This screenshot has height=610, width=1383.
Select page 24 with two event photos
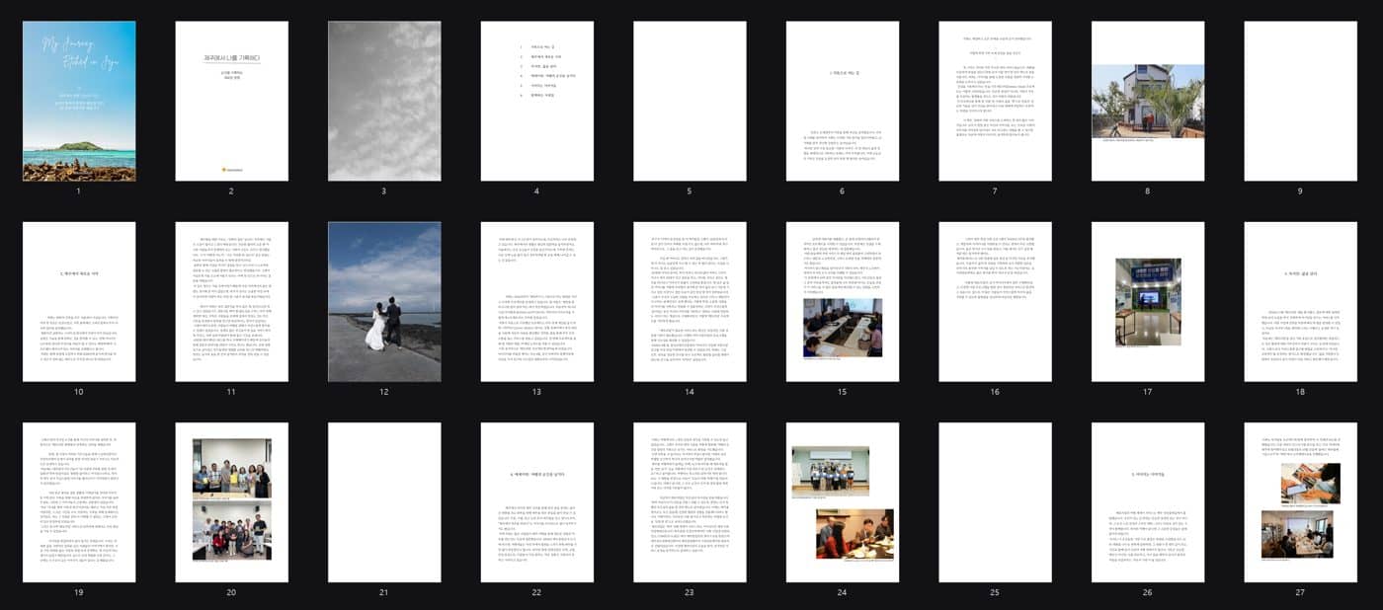pyautogui.click(x=843, y=502)
